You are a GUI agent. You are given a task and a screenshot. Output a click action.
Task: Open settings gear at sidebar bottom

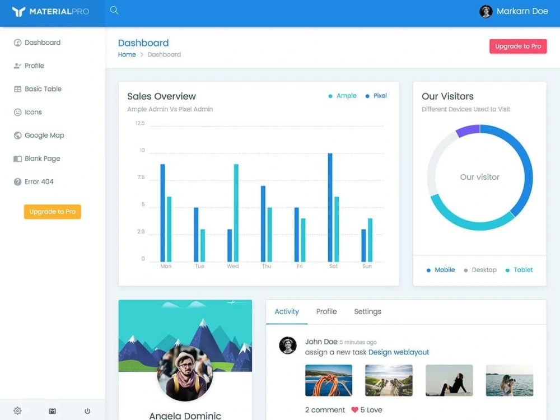pyautogui.click(x=17, y=410)
